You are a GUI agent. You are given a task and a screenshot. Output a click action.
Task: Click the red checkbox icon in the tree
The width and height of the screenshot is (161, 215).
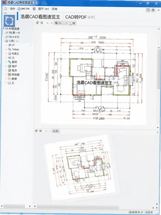point(10,53)
